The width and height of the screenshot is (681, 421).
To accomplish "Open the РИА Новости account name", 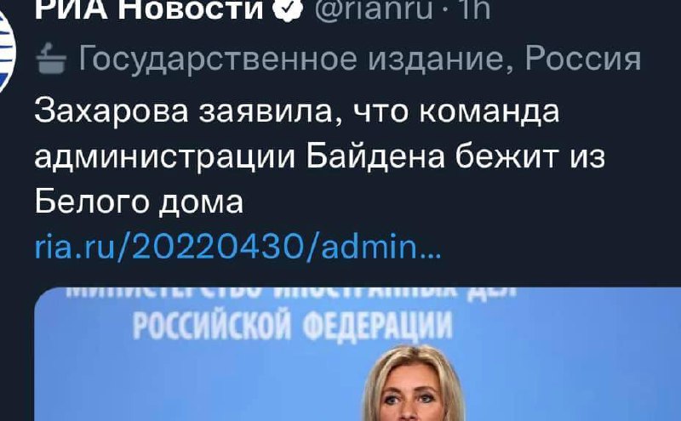I will pyautogui.click(x=149, y=9).
